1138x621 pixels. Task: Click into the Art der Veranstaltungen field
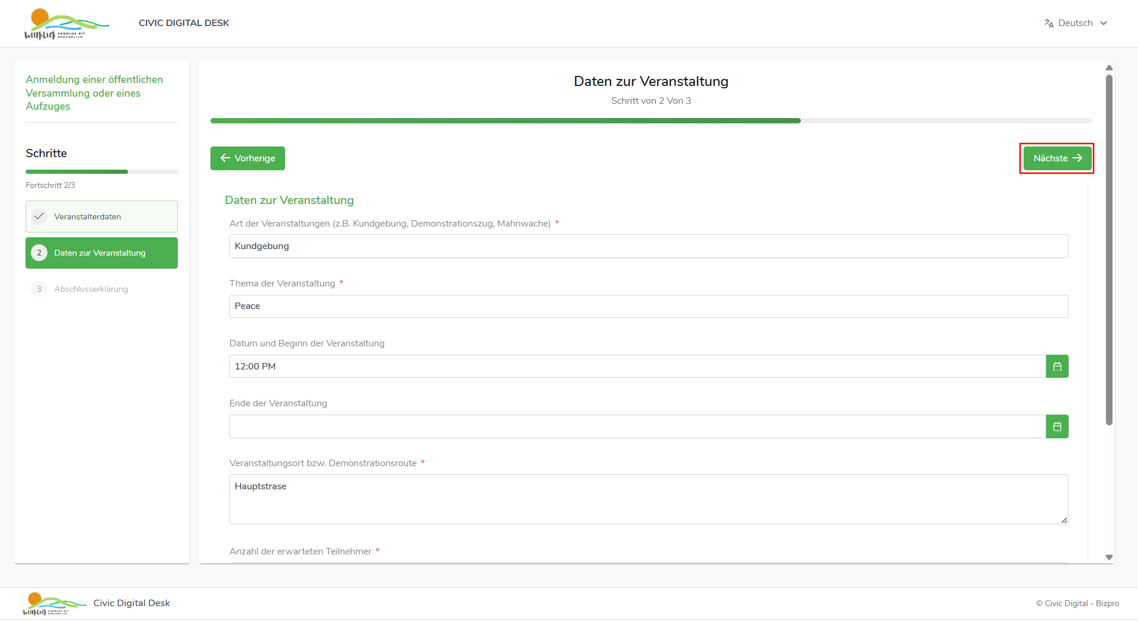648,246
